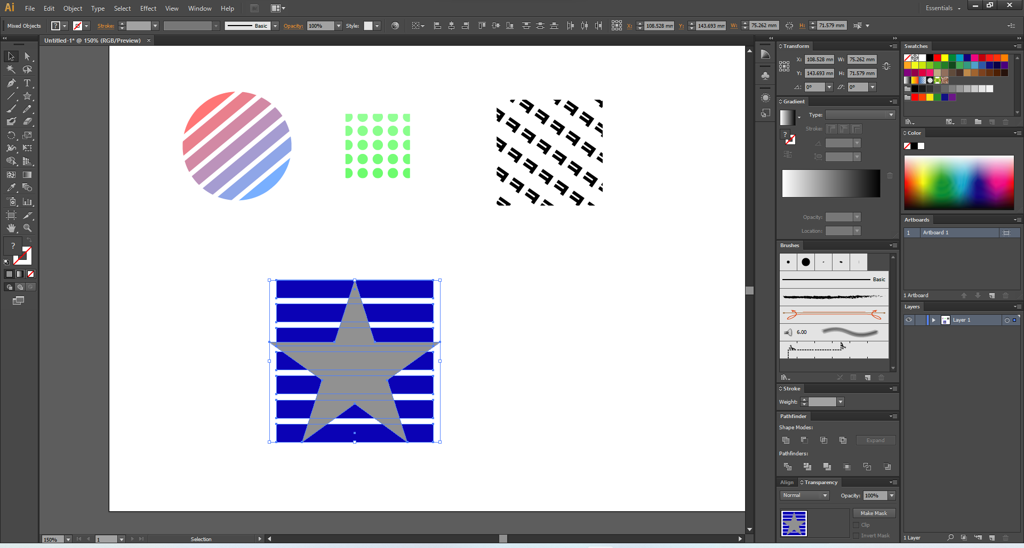Select the Pencil tool
This screenshot has height=548, width=1024.
pos(27,109)
